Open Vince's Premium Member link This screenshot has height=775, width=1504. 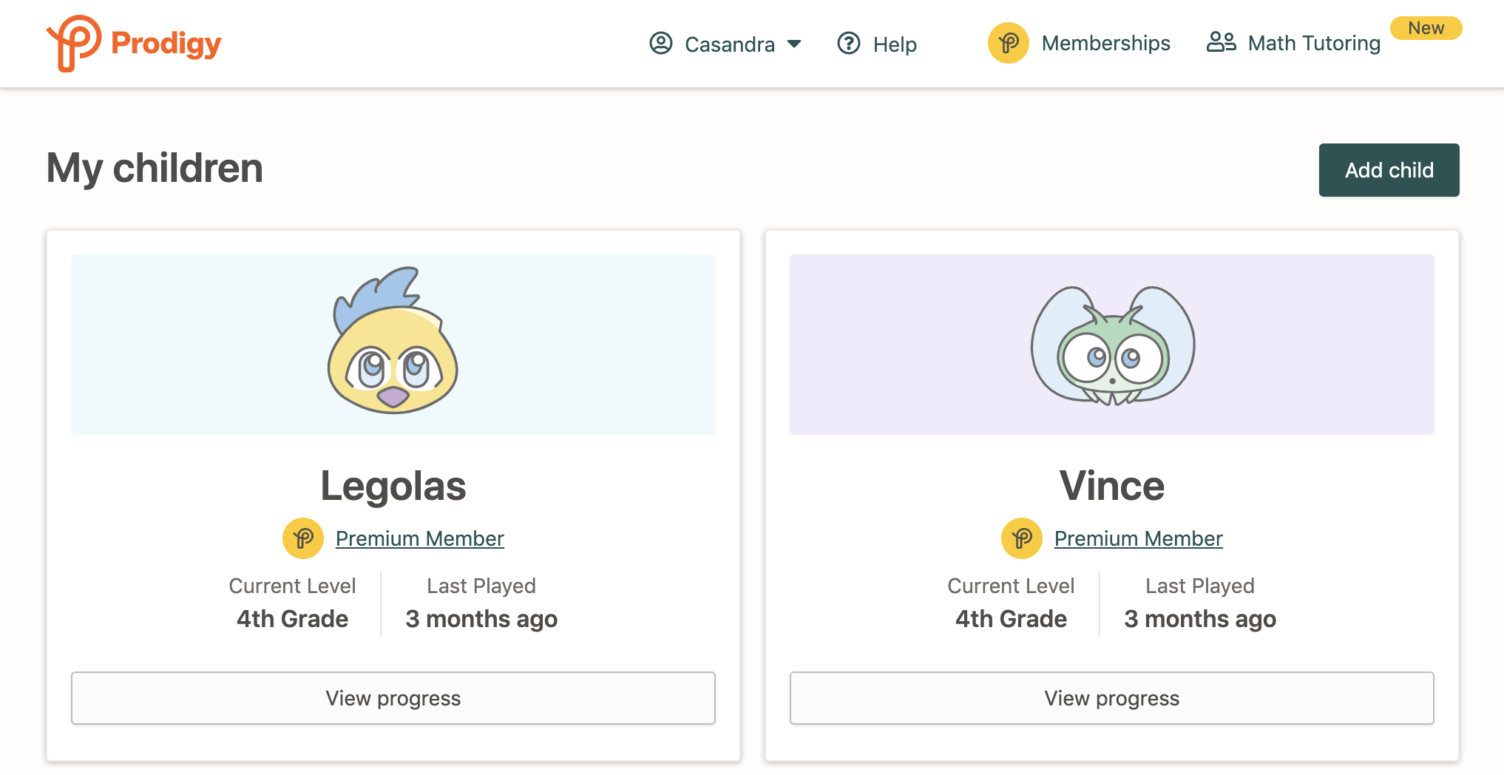click(x=1139, y=538)
